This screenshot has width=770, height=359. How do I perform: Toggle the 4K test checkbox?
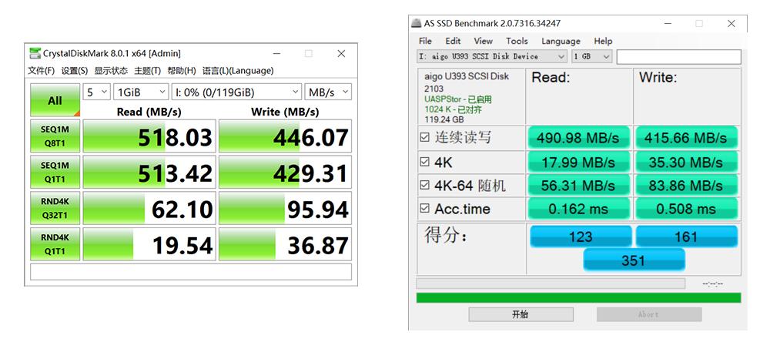click(x=425, y=162)
